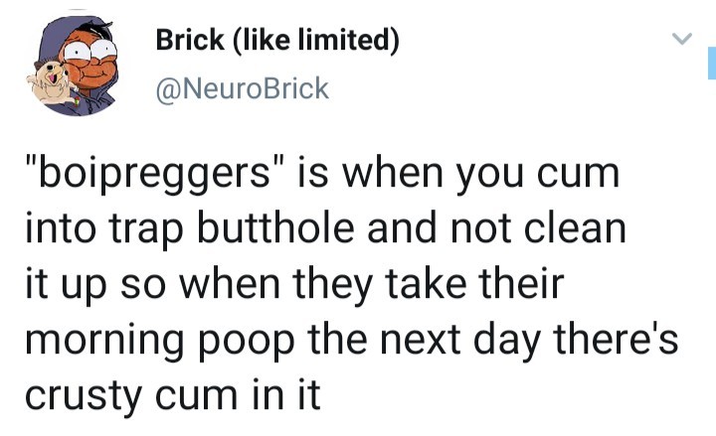Image resolution: width=716 pixels, height=436 pixels.
Task: Click the display name Brick (like limited)
Action: pos(277,40)
